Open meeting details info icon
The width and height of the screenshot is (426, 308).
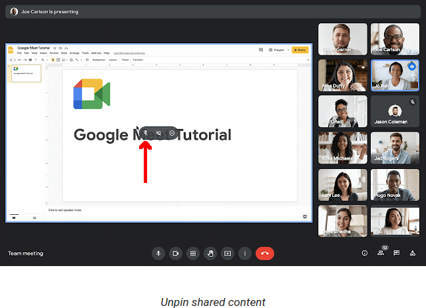(365, 253)
